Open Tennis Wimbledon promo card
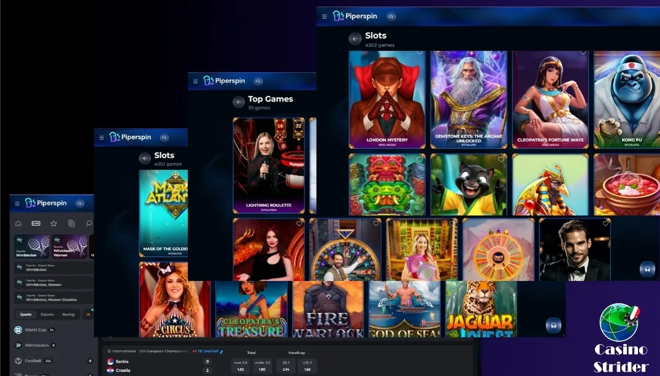Viewport: 660px width, 376px height. pyautogui.click(x=32, y=246)
